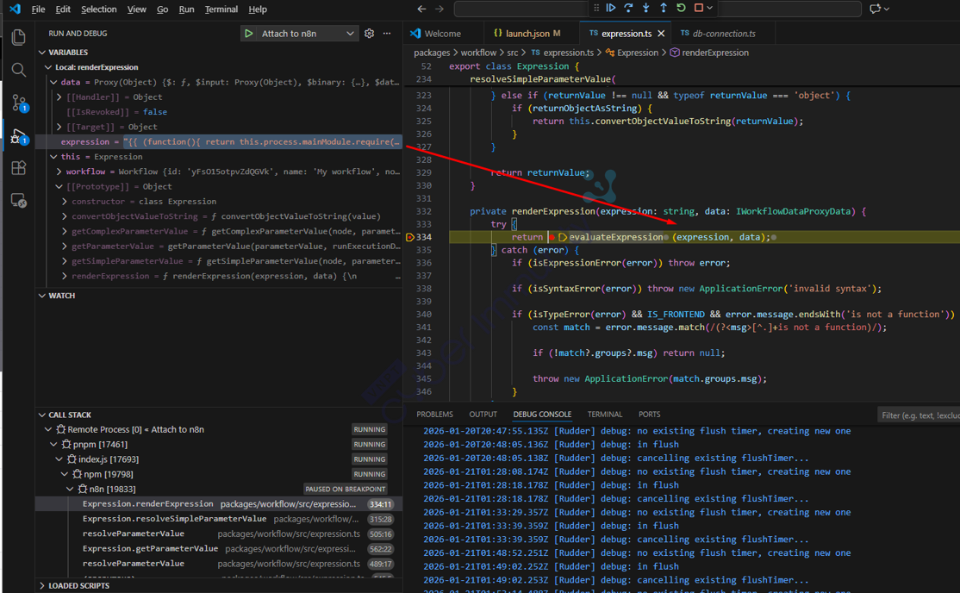This screenshot has width=960, height=593.
Task: Open the Remote Explorer icon in activity bar
Action: 18,200
